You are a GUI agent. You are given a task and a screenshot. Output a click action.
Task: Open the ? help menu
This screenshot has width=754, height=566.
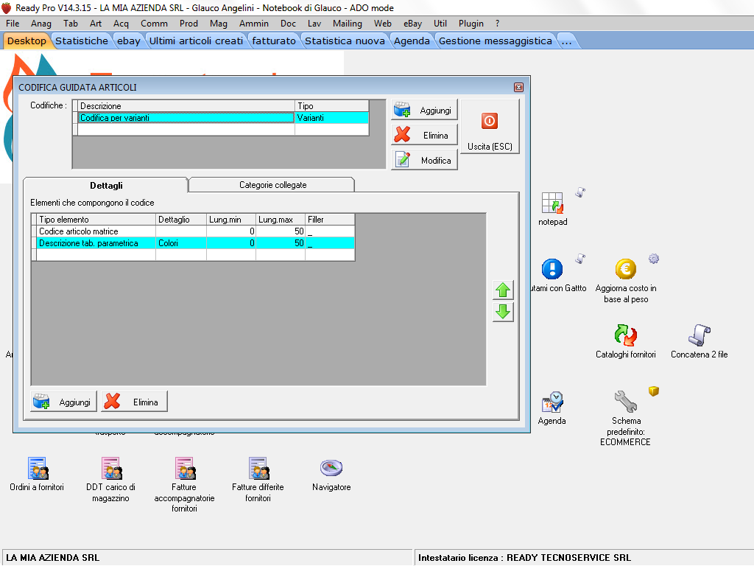(497, 24)
